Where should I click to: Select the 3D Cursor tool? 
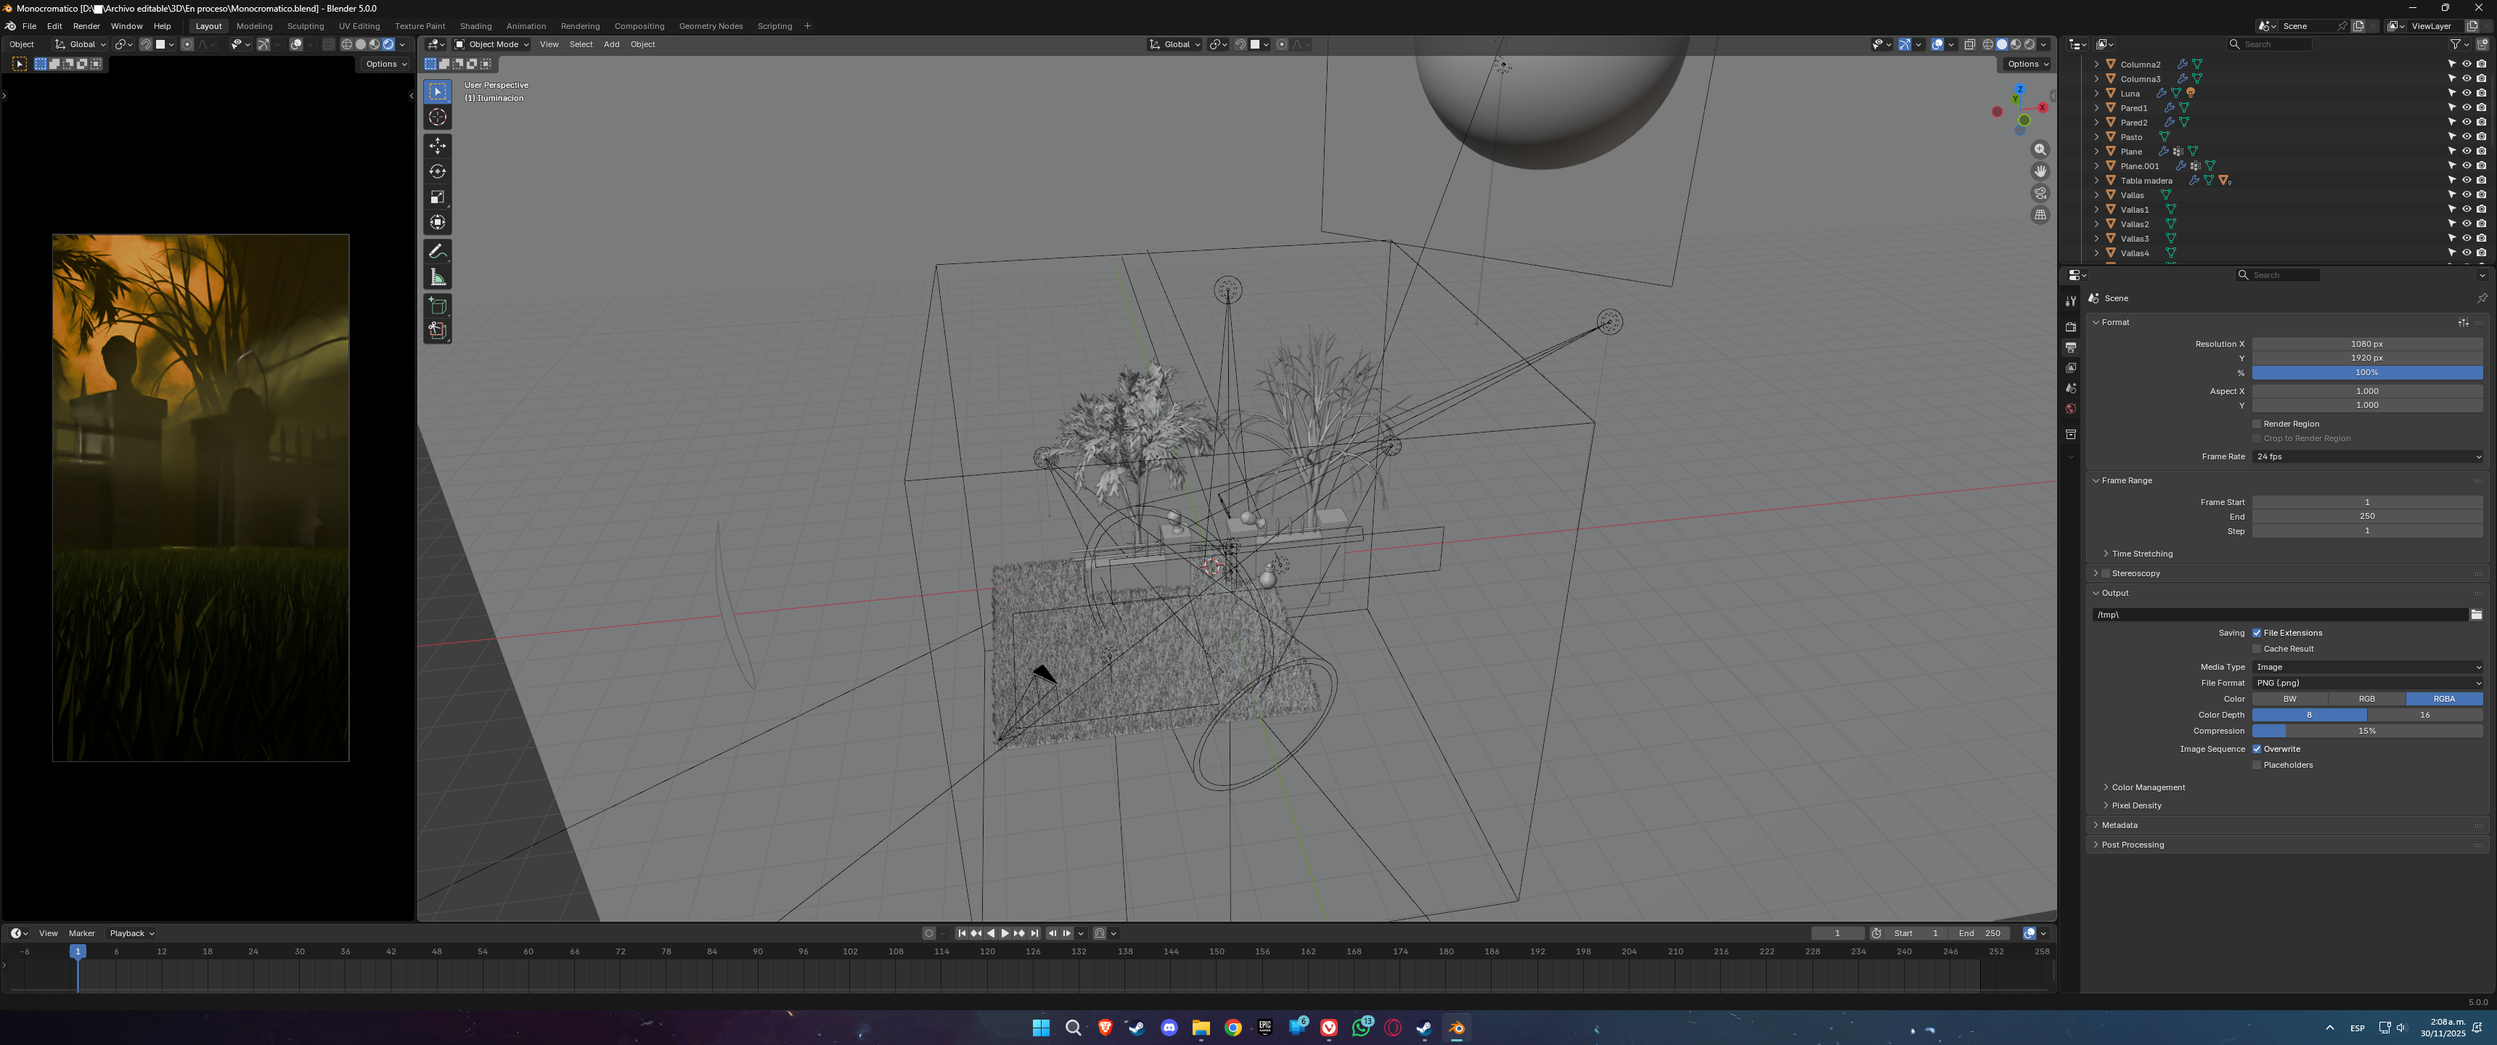[438, 118]
